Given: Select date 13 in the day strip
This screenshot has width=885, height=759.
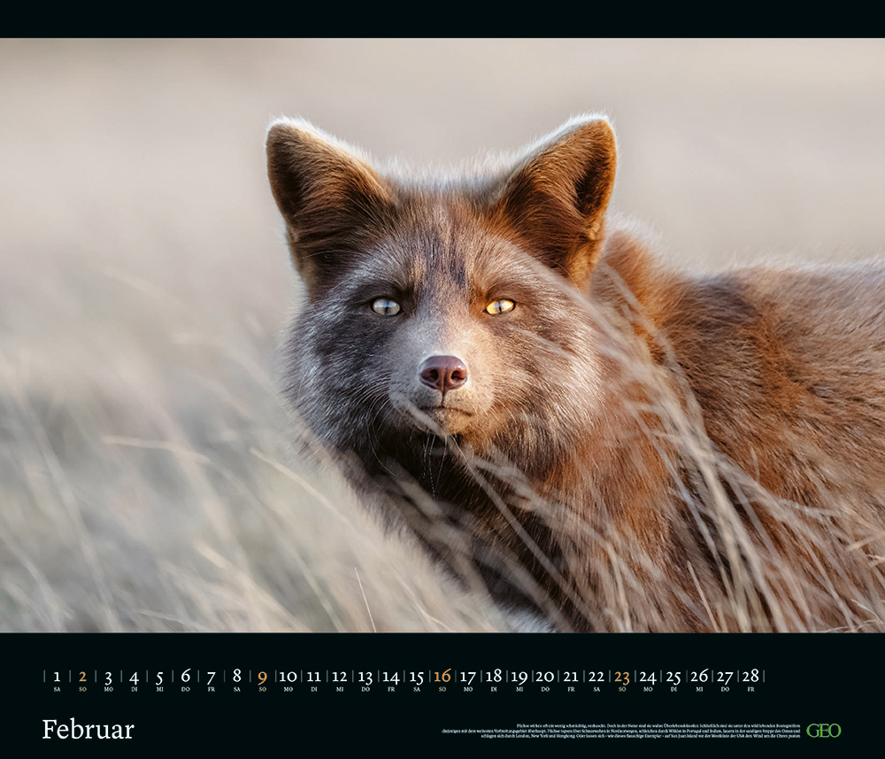Looking at the screenshot, I should click(x=366, y=677).
